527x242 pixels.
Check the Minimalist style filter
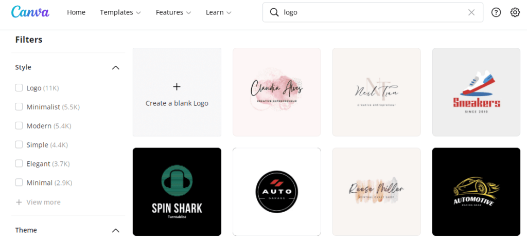coord(19,107)
